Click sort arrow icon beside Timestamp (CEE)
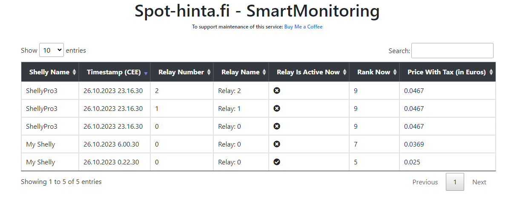 146,73
